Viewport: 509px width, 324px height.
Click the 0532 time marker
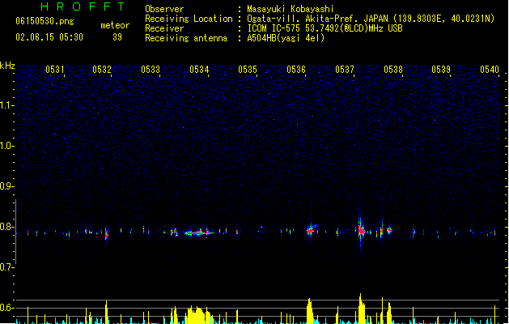point(102,69)
